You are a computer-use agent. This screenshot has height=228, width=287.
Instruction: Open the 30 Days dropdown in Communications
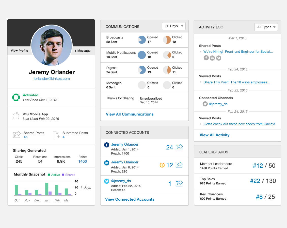174,26
